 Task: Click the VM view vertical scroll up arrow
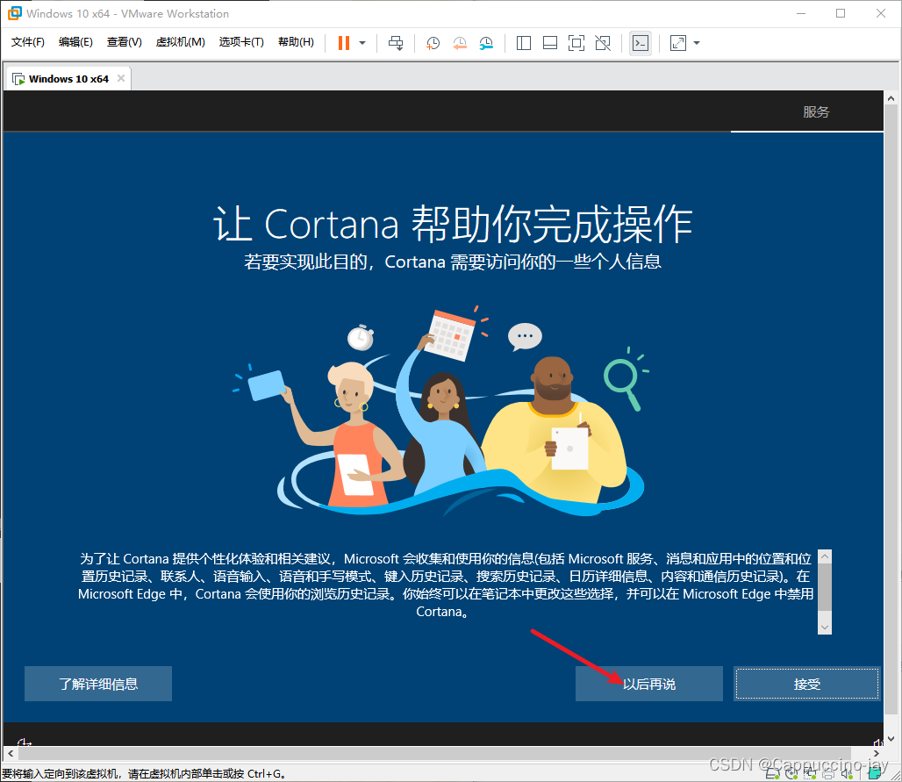tap(891, 98)
